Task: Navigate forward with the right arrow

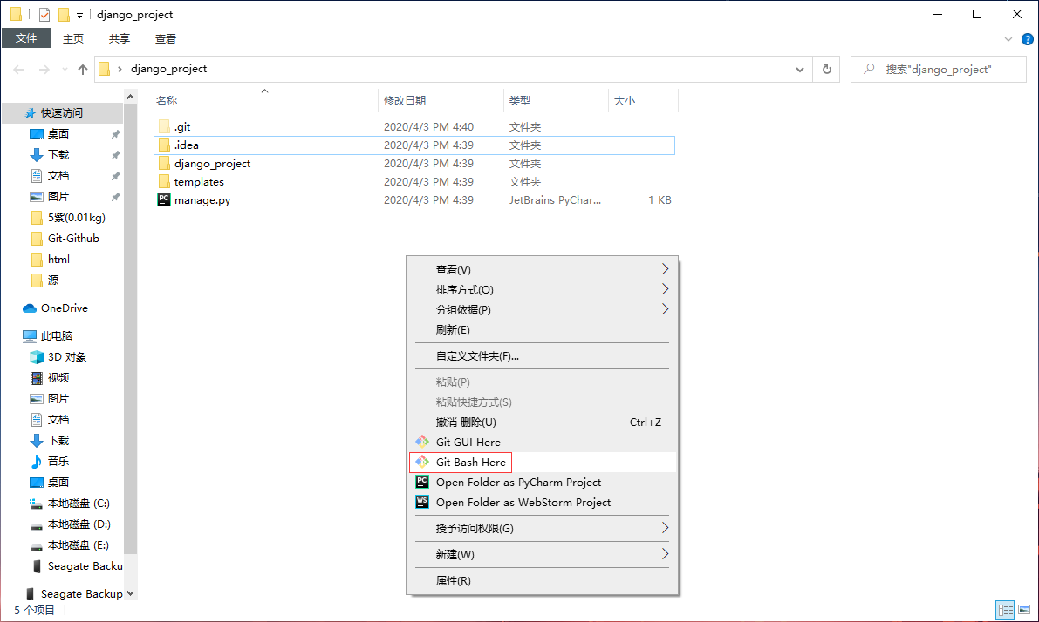Action: pos(44,69)
